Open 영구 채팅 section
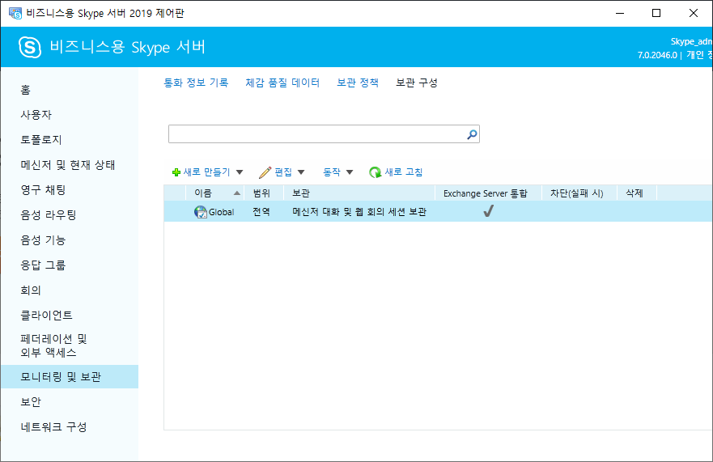 tap(43, 189)
